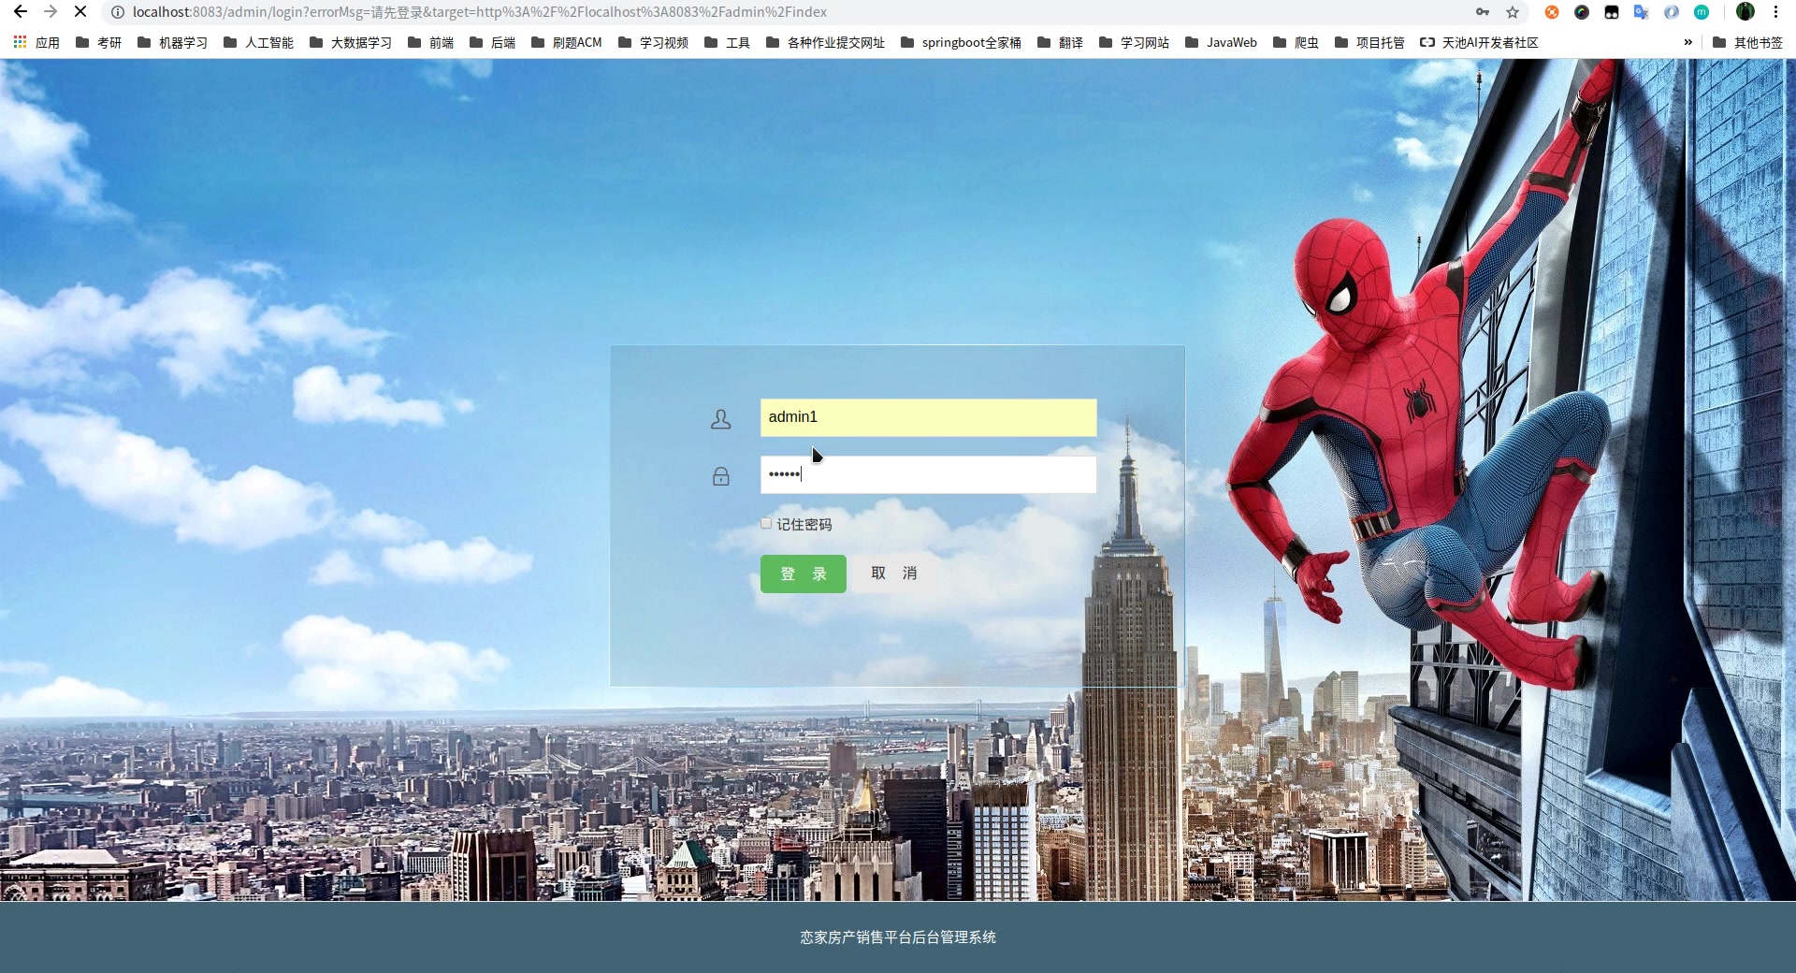Open the 翻译 bookmark folder
The height and width of the screenshot is (973, 1796).
click(1061, 43)
